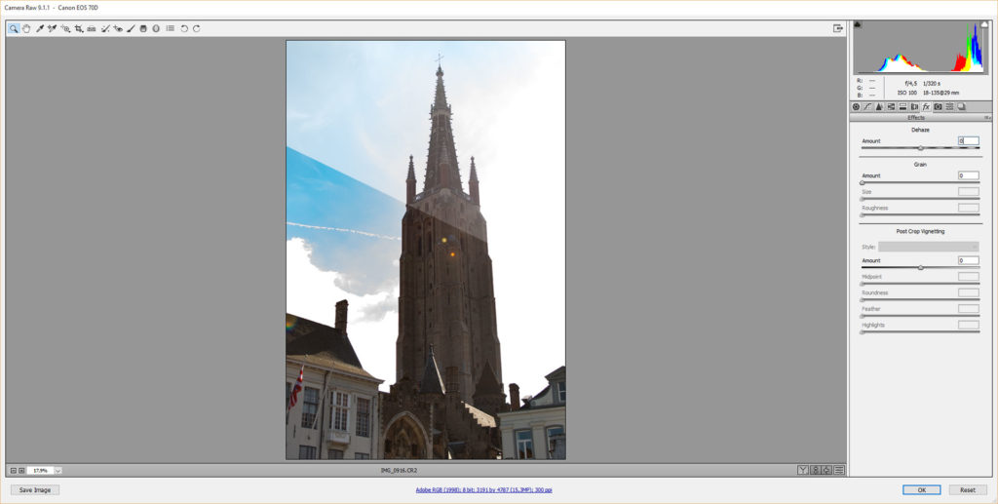Open the Adobe RGB workflow options link

(x=483, y=490)
